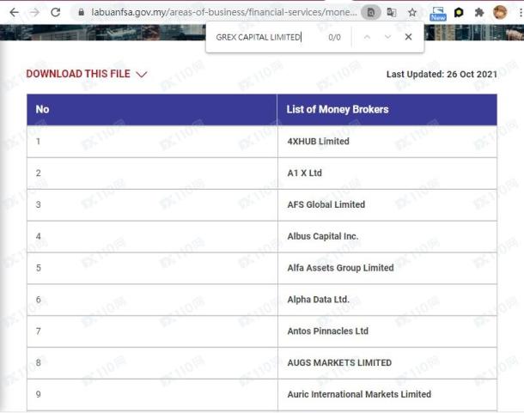Click row number 2 in the No column
Image resolution: width=524 pixels, height=413 pixels.
coord(39,173)
